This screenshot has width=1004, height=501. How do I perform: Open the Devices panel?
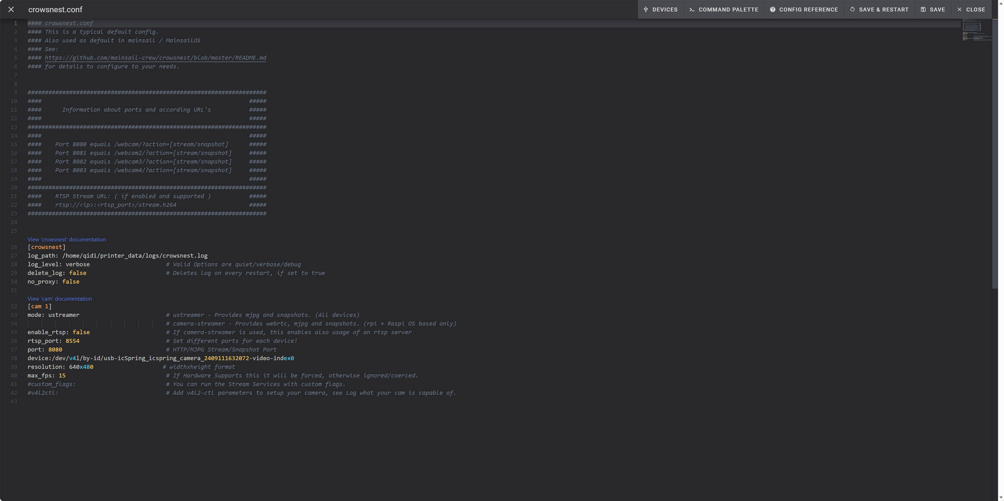pos(660,9)
